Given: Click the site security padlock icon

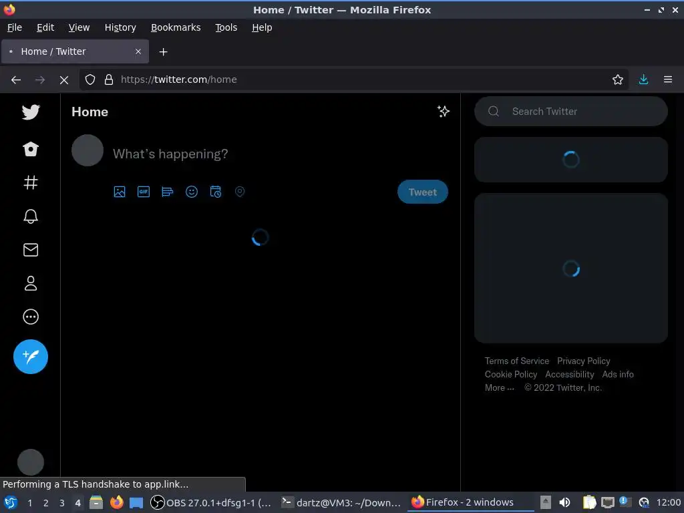Looking at the screenshot, I should (x=109, y=79).
